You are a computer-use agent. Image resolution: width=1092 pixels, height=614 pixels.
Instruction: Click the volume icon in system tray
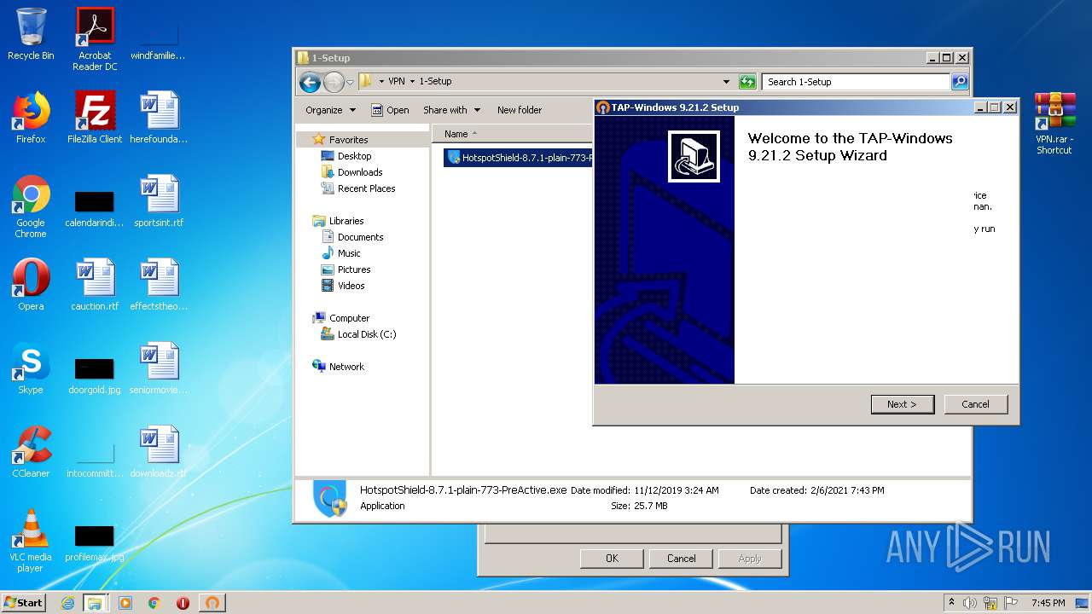point(970,603)
